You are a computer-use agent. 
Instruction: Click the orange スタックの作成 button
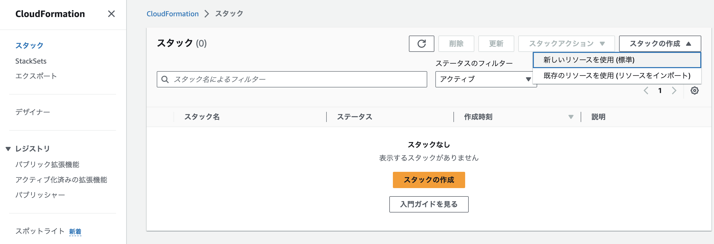point(429,180)
